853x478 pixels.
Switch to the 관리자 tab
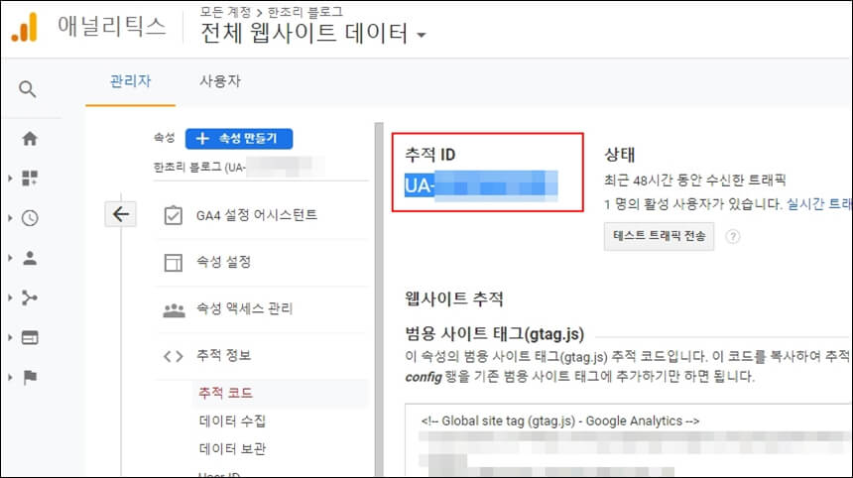pos(131,81)
